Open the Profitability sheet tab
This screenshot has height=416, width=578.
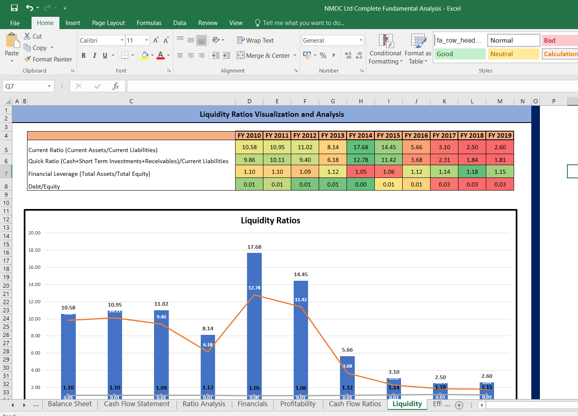point(298,404)
